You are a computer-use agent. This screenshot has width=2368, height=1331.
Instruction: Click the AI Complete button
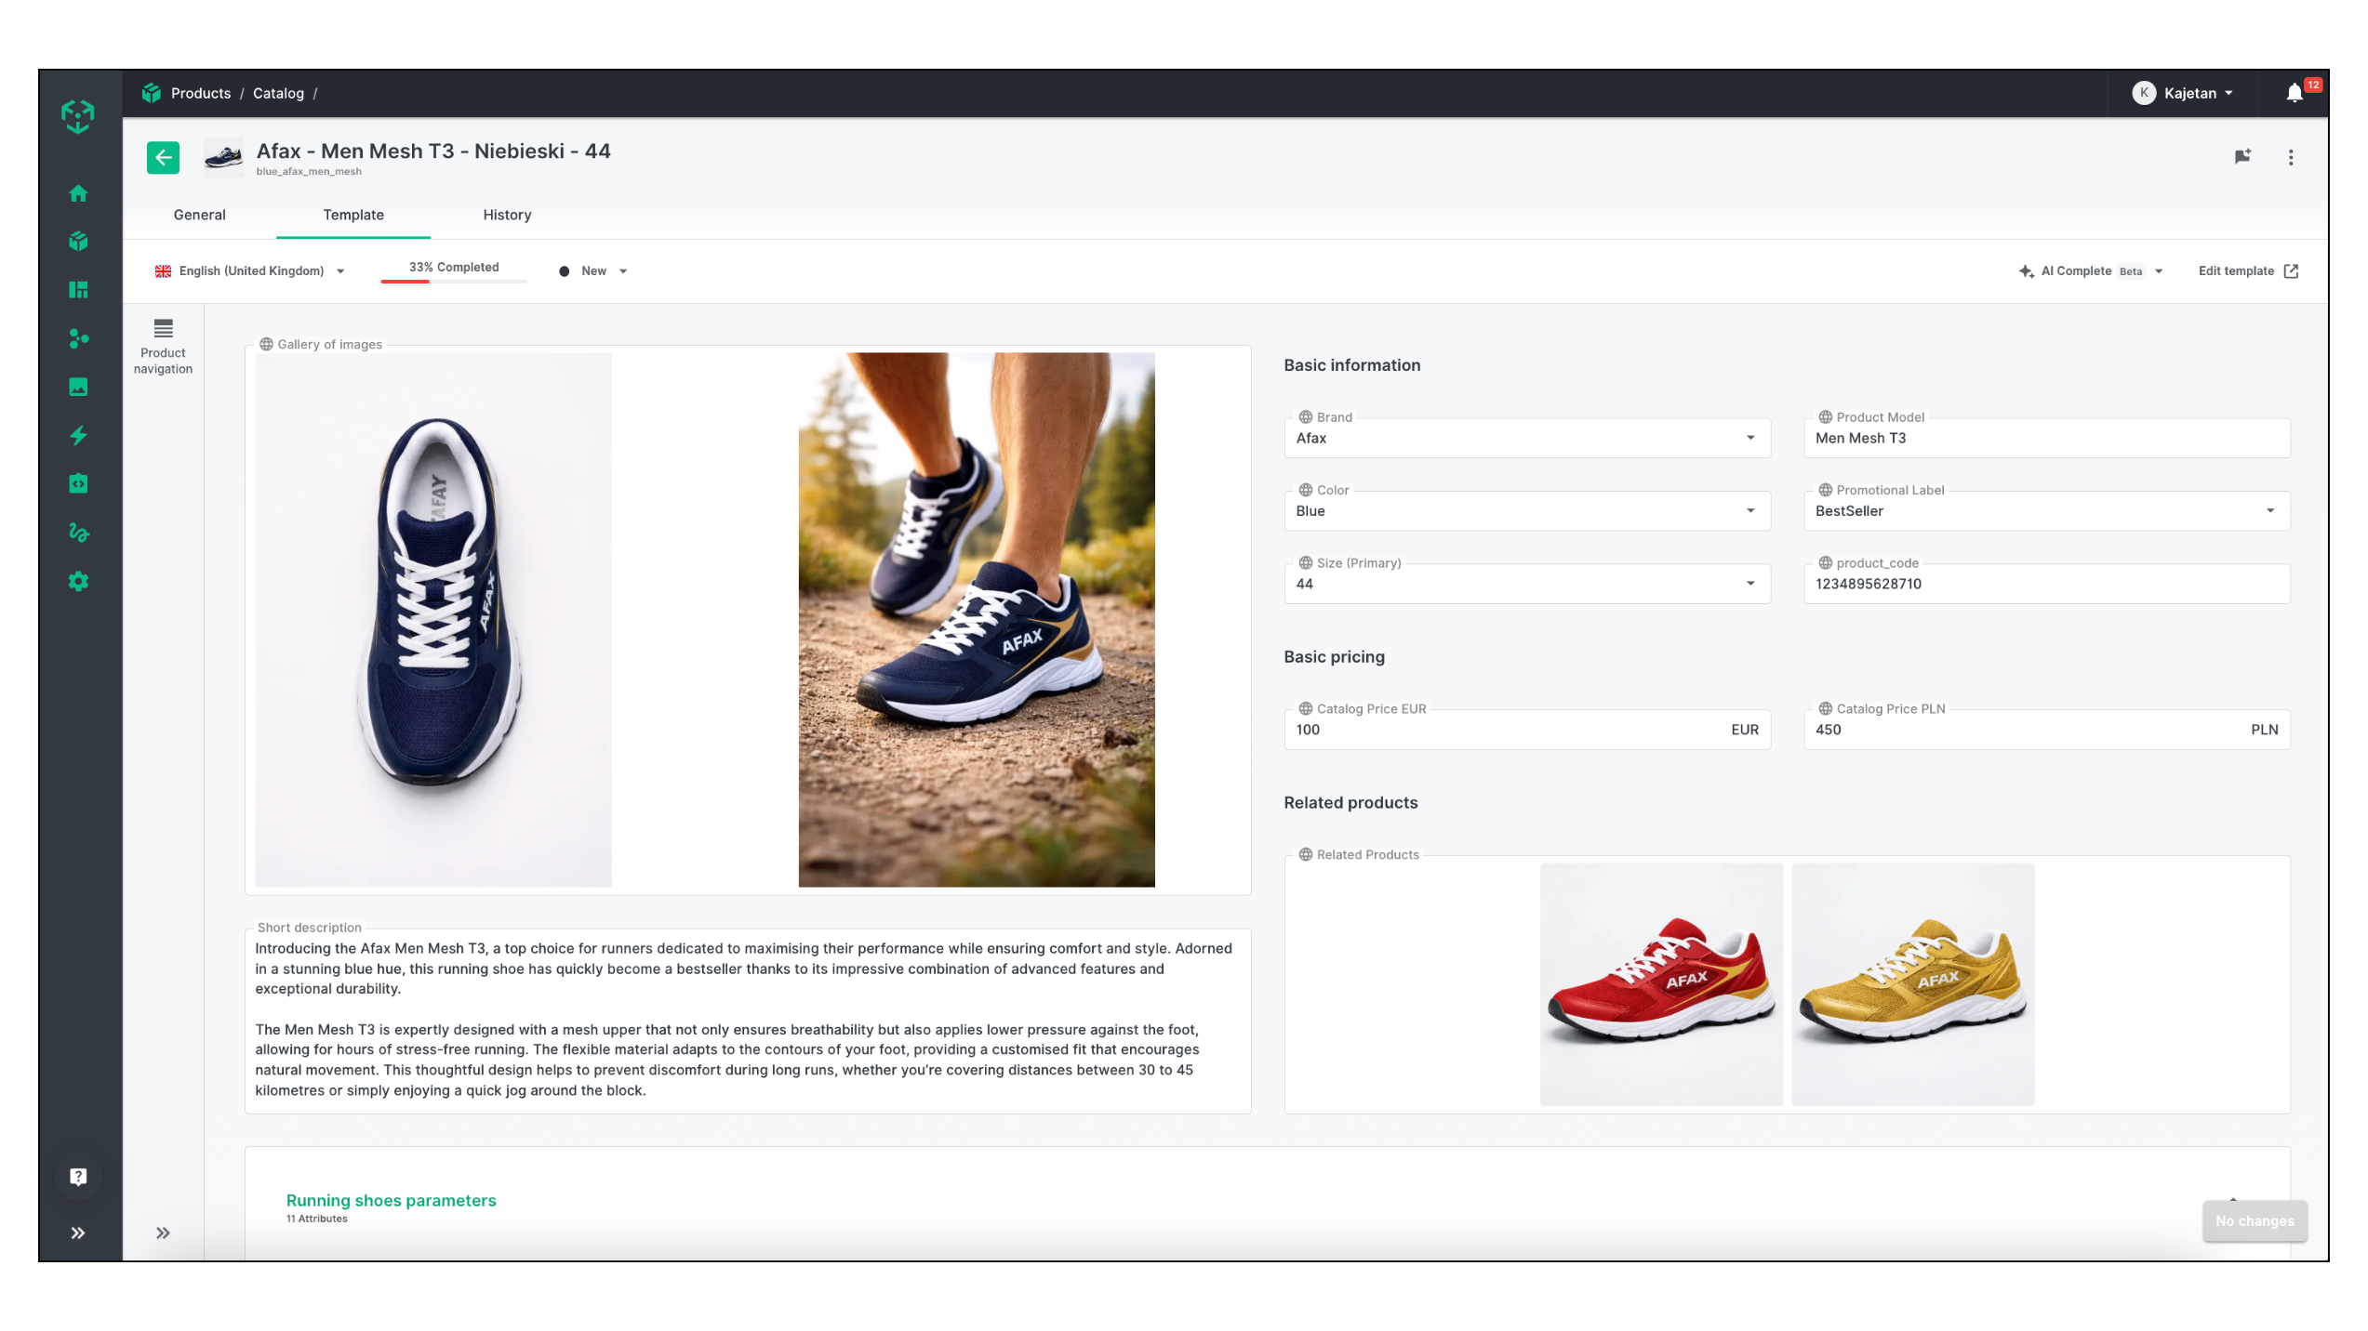[x=2076, y=271]
